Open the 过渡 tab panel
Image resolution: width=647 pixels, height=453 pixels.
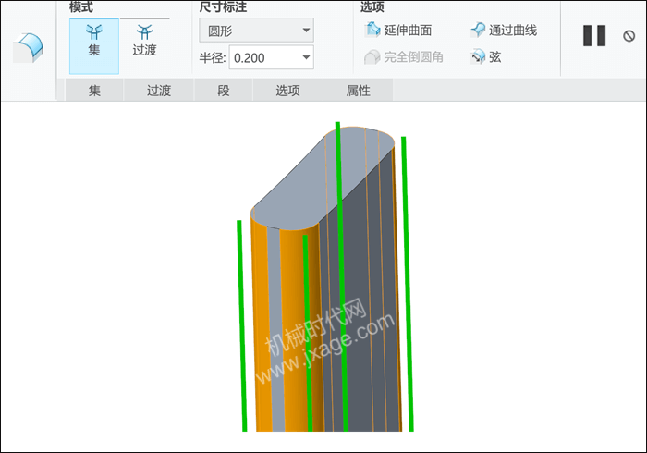[159, 91]
